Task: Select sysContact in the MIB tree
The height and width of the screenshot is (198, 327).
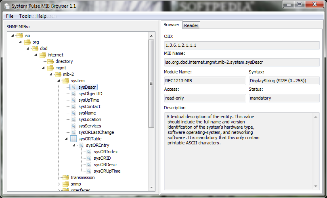Action: (89, 107)
